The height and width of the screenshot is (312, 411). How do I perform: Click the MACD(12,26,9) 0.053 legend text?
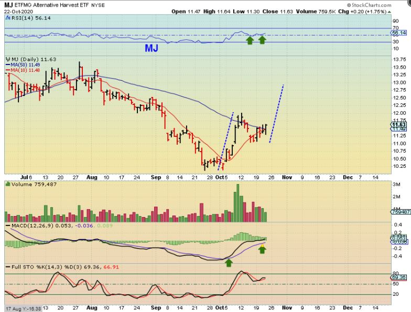41,225
